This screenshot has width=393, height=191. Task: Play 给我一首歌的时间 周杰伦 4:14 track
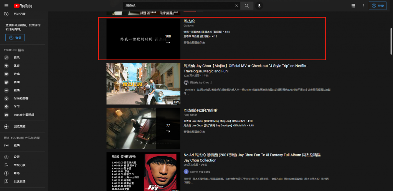[206, 32]
